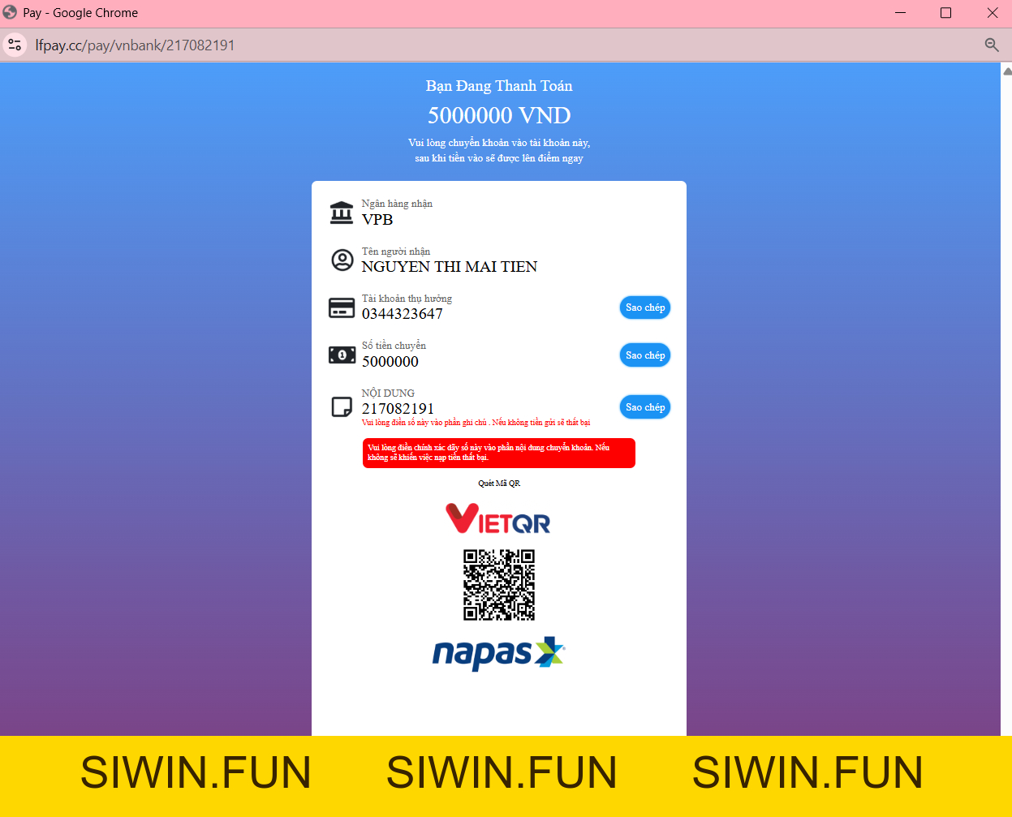The width and height of the screenshot is (1012, 817).
Task: Minimize the Pay Chrome window
Action: click(901, 13)
